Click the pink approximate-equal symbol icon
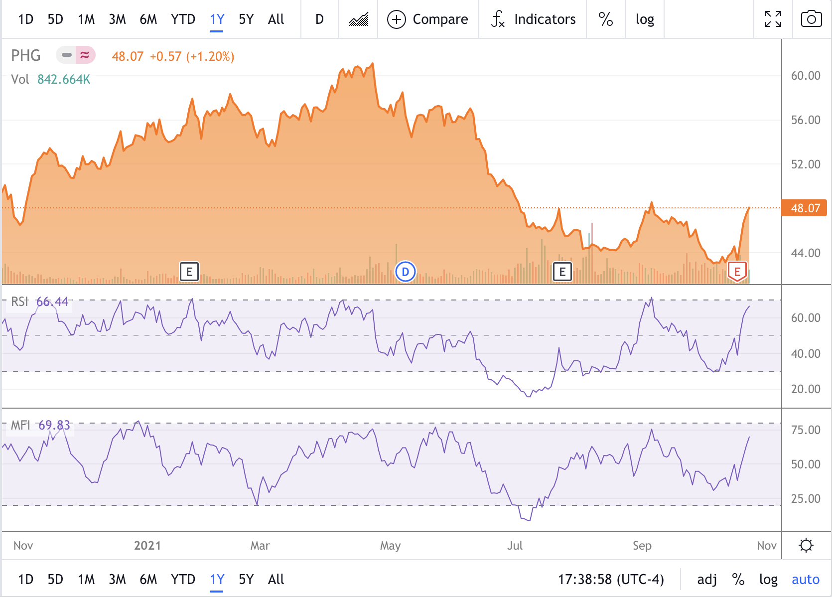Image resolution: width=832 pixels, height=597 pixels. click(x=85, y=55)
